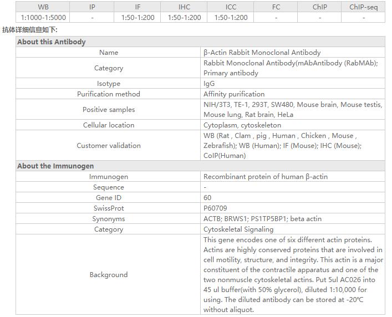Click the WB dilution value 1:1000-1:5000
Viewport: 392px width, 317px height.
[x=43, y=18]
